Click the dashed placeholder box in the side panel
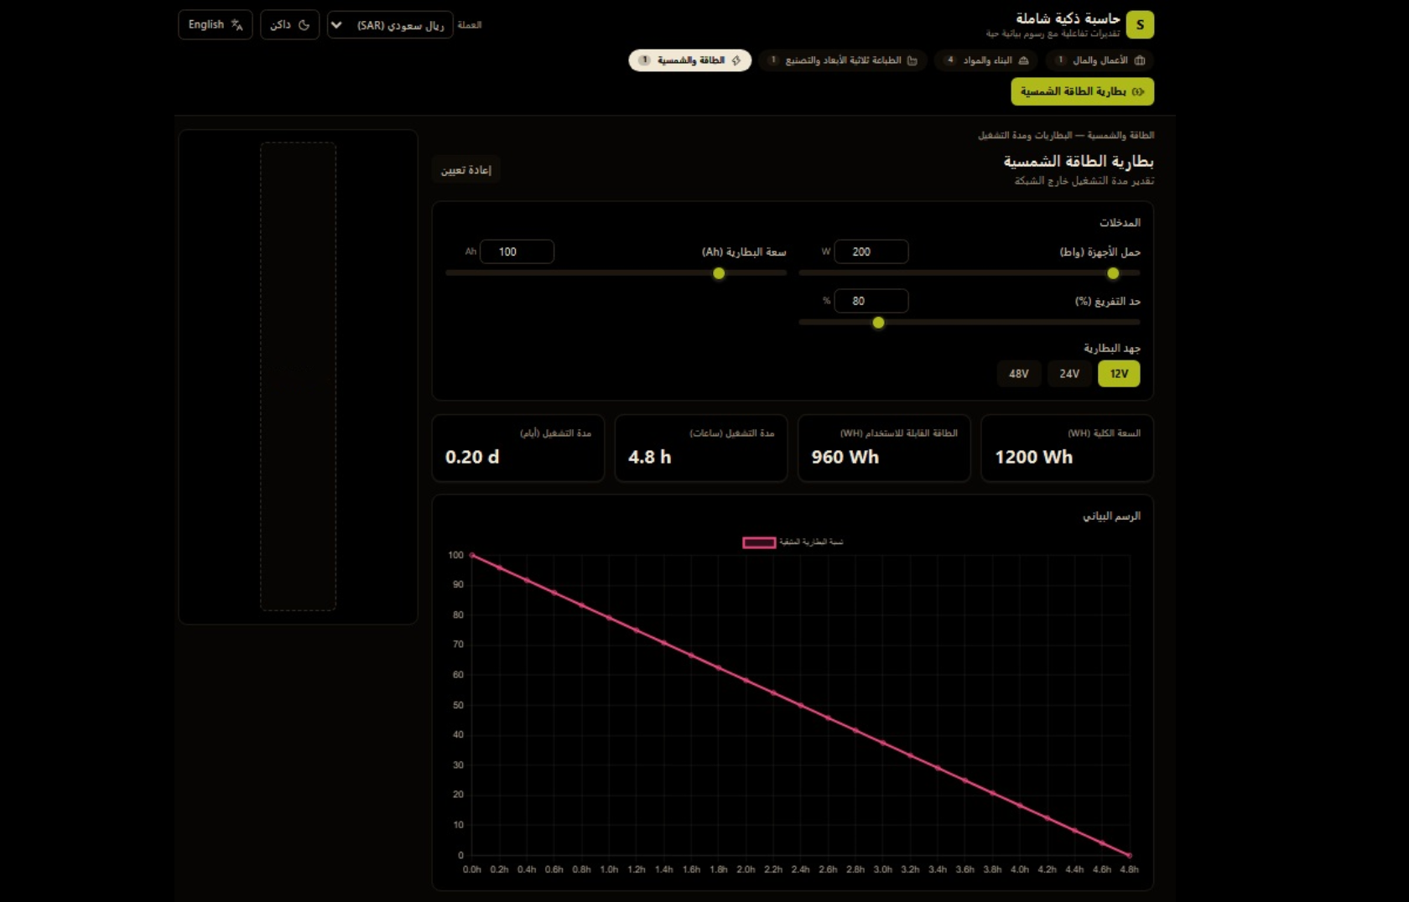The image size is (1409, 902). tap(298, 376)
